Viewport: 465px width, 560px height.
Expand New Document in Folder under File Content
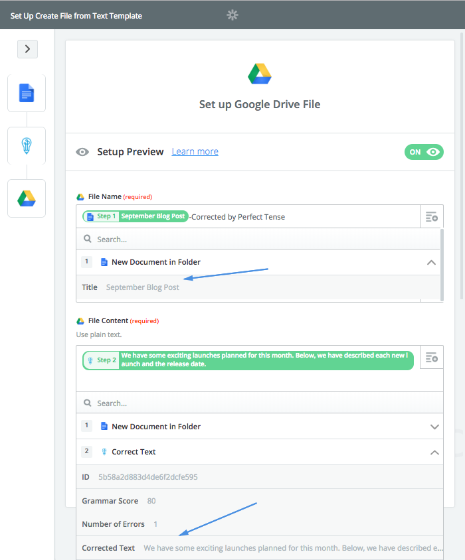(434, 427)
